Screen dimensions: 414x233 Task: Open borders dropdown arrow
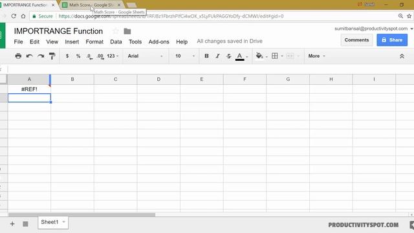tap(282, 56)
